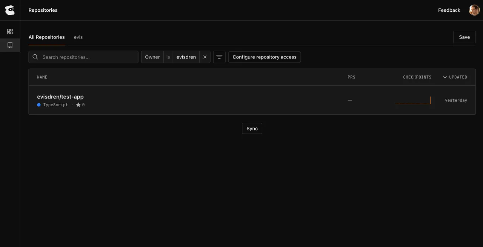Open the evisdren/test-app repository
Screen dimensions: 483x247
(x=60, y=97)
